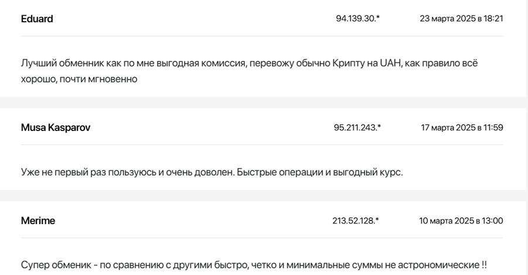Click the reviewer name Eduard

point(37,19)
